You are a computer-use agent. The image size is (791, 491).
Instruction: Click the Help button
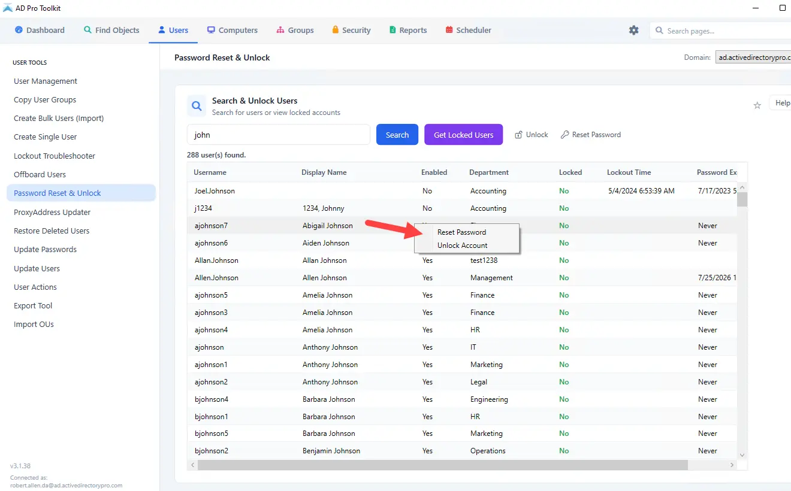tap(780, 103)
